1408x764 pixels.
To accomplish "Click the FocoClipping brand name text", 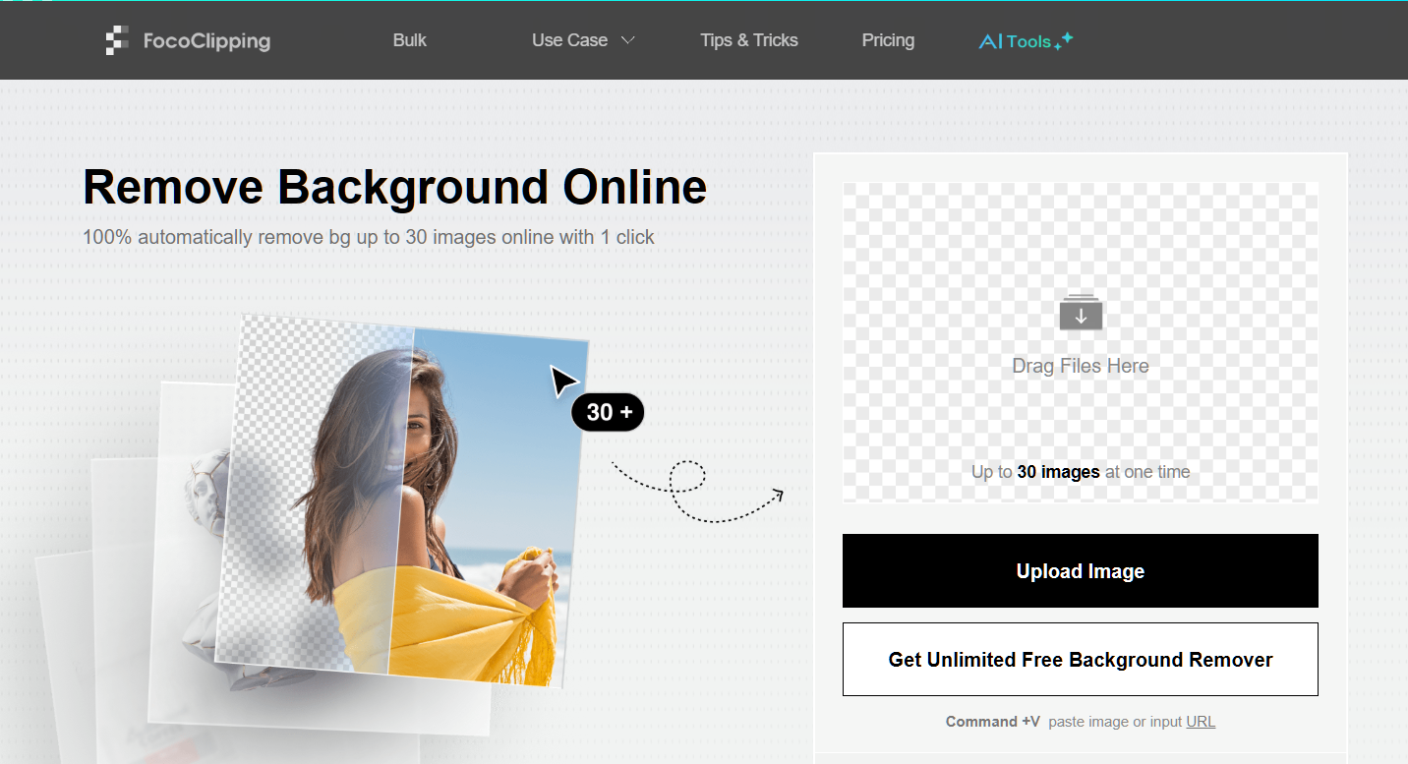I will pos(206,41).
